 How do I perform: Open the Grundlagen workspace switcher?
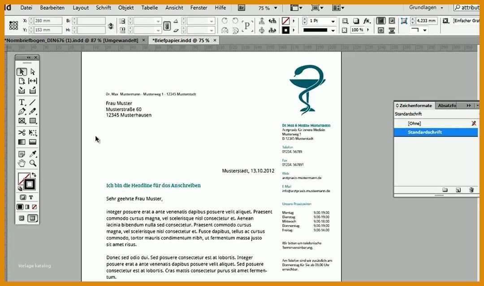(x=425, y=8)
